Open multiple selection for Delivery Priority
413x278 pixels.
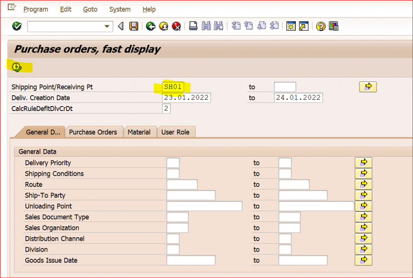point(363,163)
